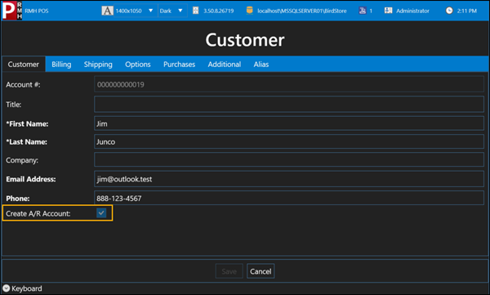Click the Save button
The image size is (490, 295).
(x=229, y=271)
